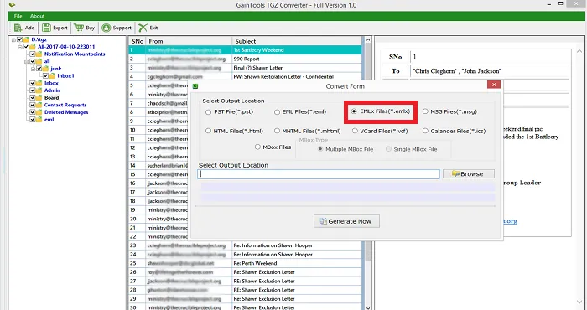The width and height of the screenshot is (587, 310).
Task: Toggle checkbox for D:\tgz root folder
Action: (20, 39)
